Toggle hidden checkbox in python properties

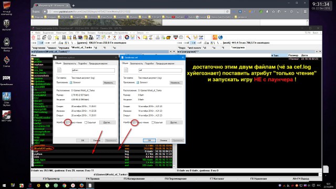[86, 122]
